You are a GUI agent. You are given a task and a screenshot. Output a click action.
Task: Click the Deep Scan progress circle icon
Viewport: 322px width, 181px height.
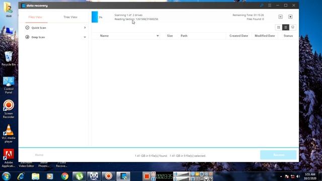27,37
